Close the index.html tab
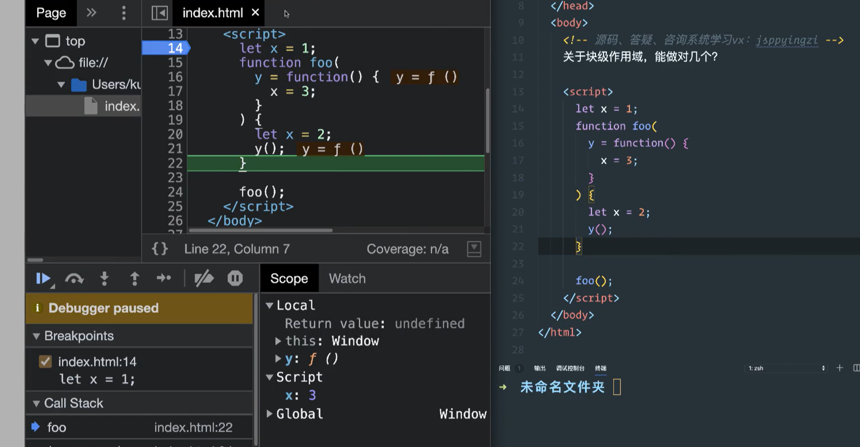Screen dimensions: 860x447 pyautogui.click(x=255, y=12)
